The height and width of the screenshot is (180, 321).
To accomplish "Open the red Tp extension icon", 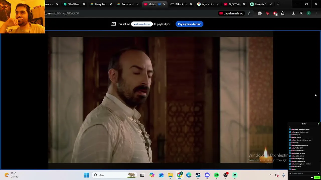I will pyautogui.click(x=267, y=13).
